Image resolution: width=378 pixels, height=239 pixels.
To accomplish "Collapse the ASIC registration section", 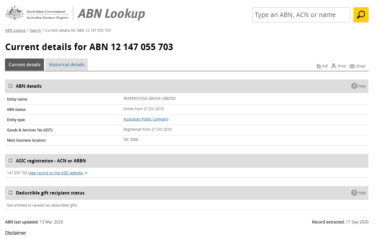I will coord(11,161).
